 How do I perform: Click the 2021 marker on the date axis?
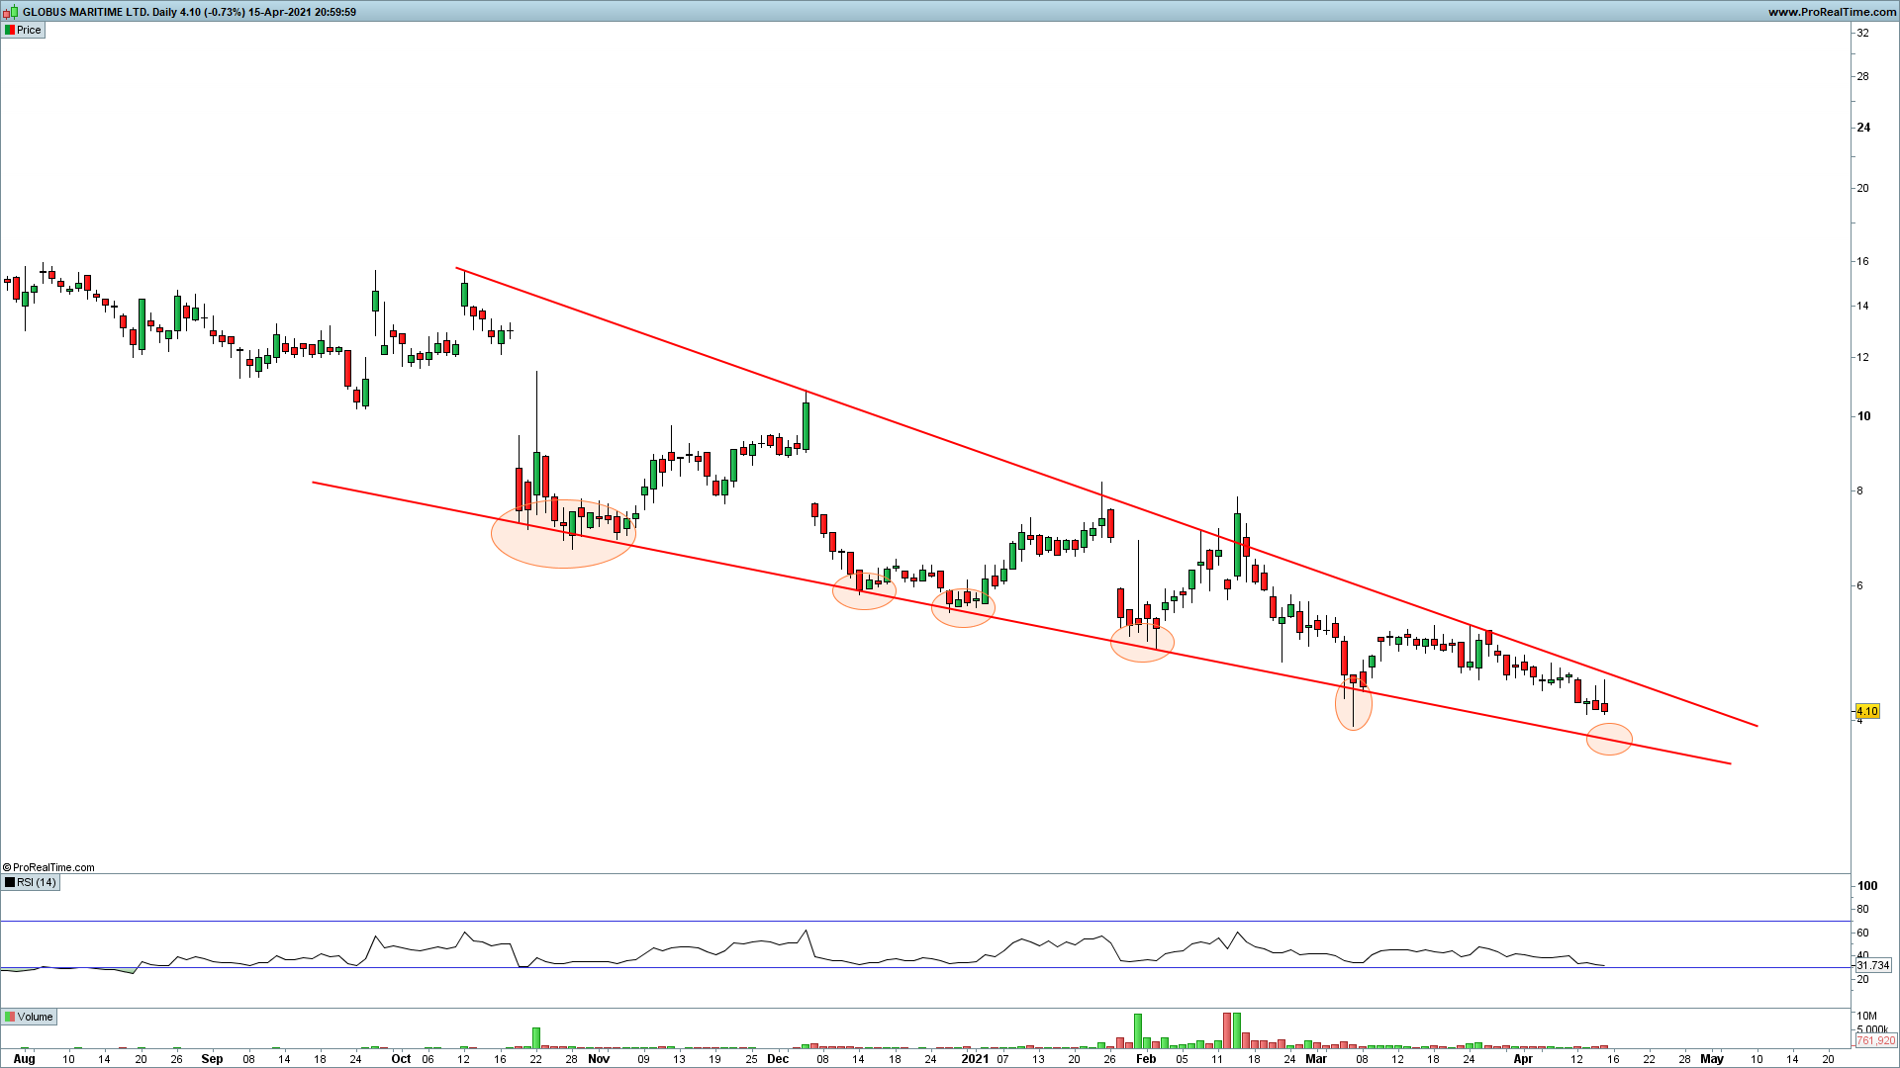click(x=975, y=1058)
